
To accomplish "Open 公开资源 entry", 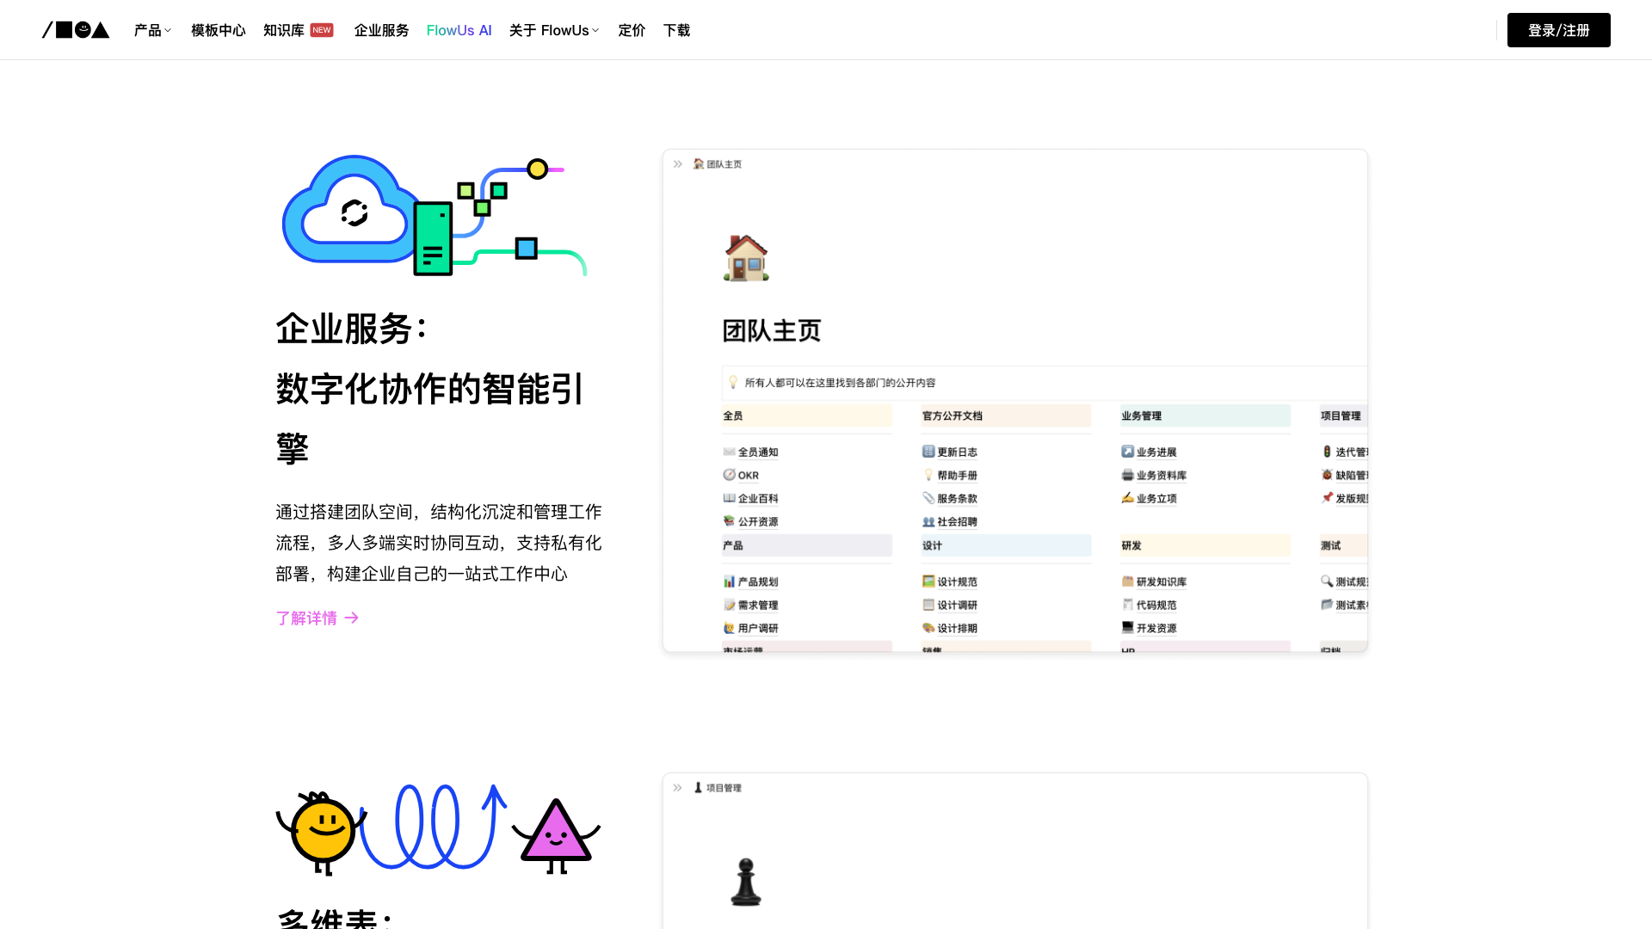I will click(750, 521).
